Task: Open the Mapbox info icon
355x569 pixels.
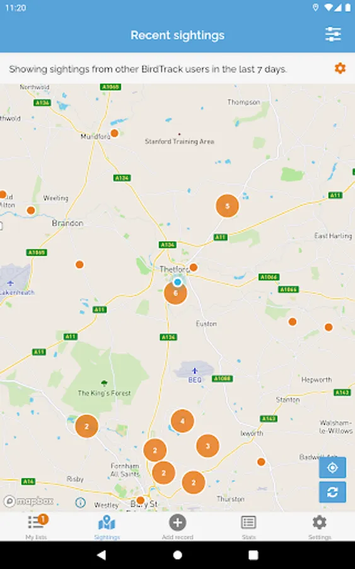Action: (80, 503)
